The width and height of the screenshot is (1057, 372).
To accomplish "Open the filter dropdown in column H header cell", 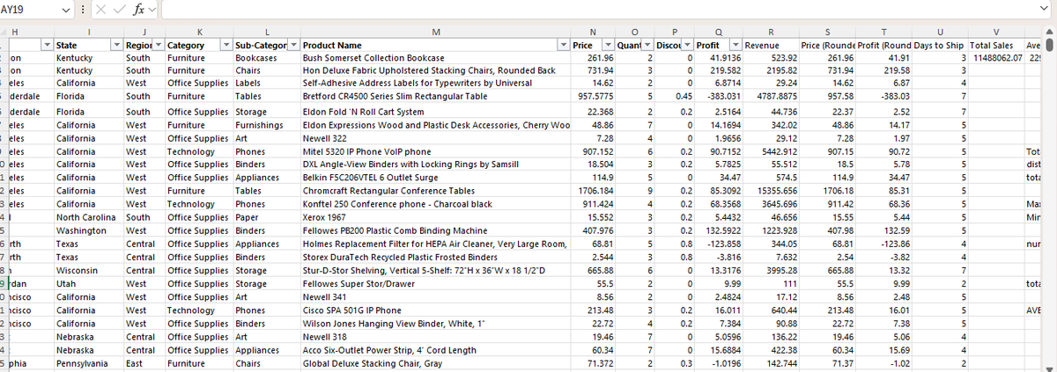I will click(47, 45).
